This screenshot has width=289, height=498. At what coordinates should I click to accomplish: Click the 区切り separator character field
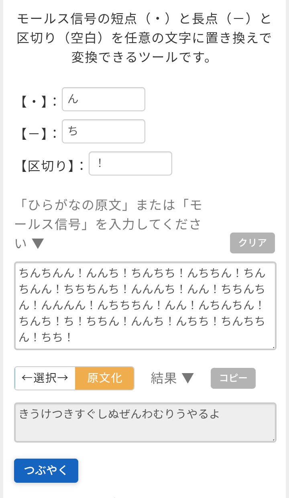(130, 163)
